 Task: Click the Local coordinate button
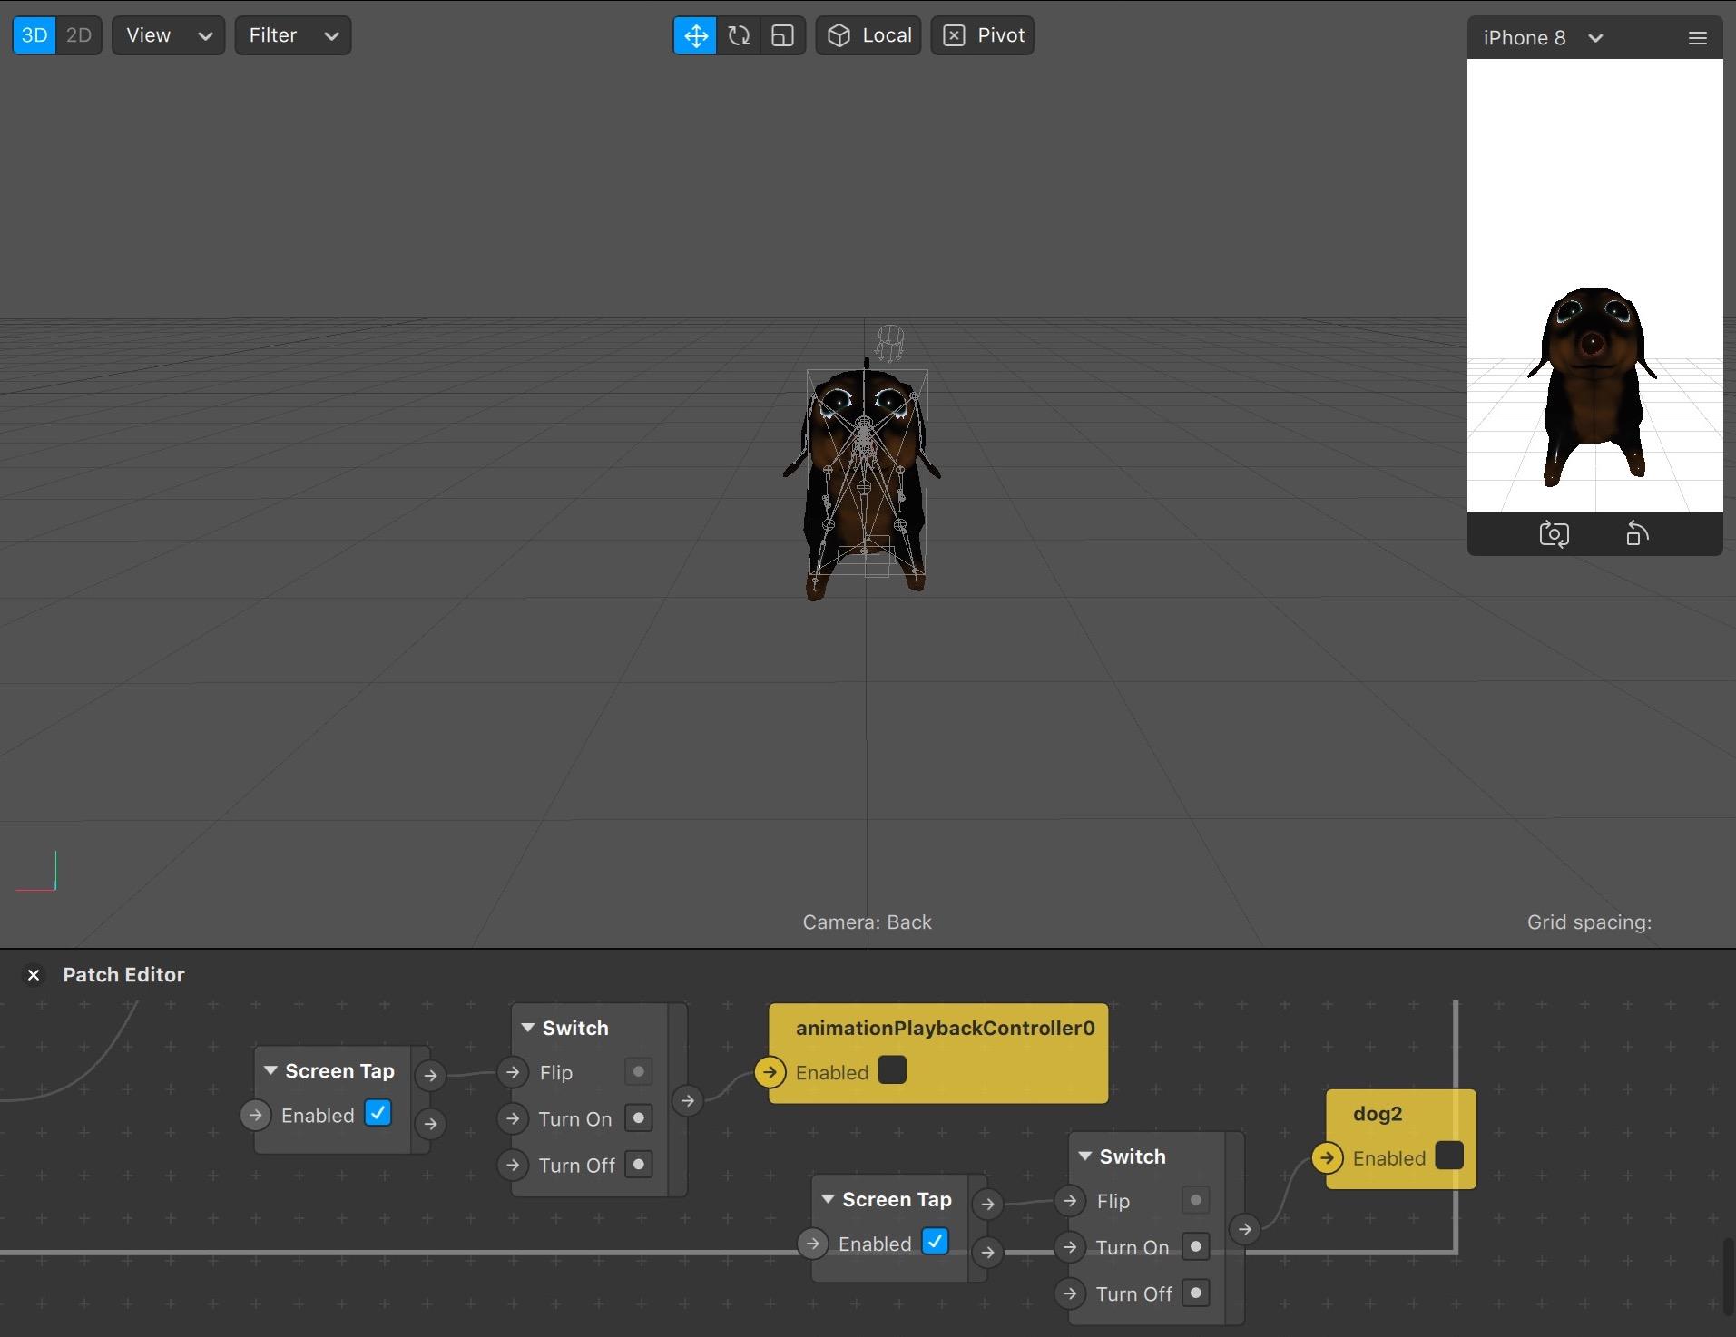[868, 36]
